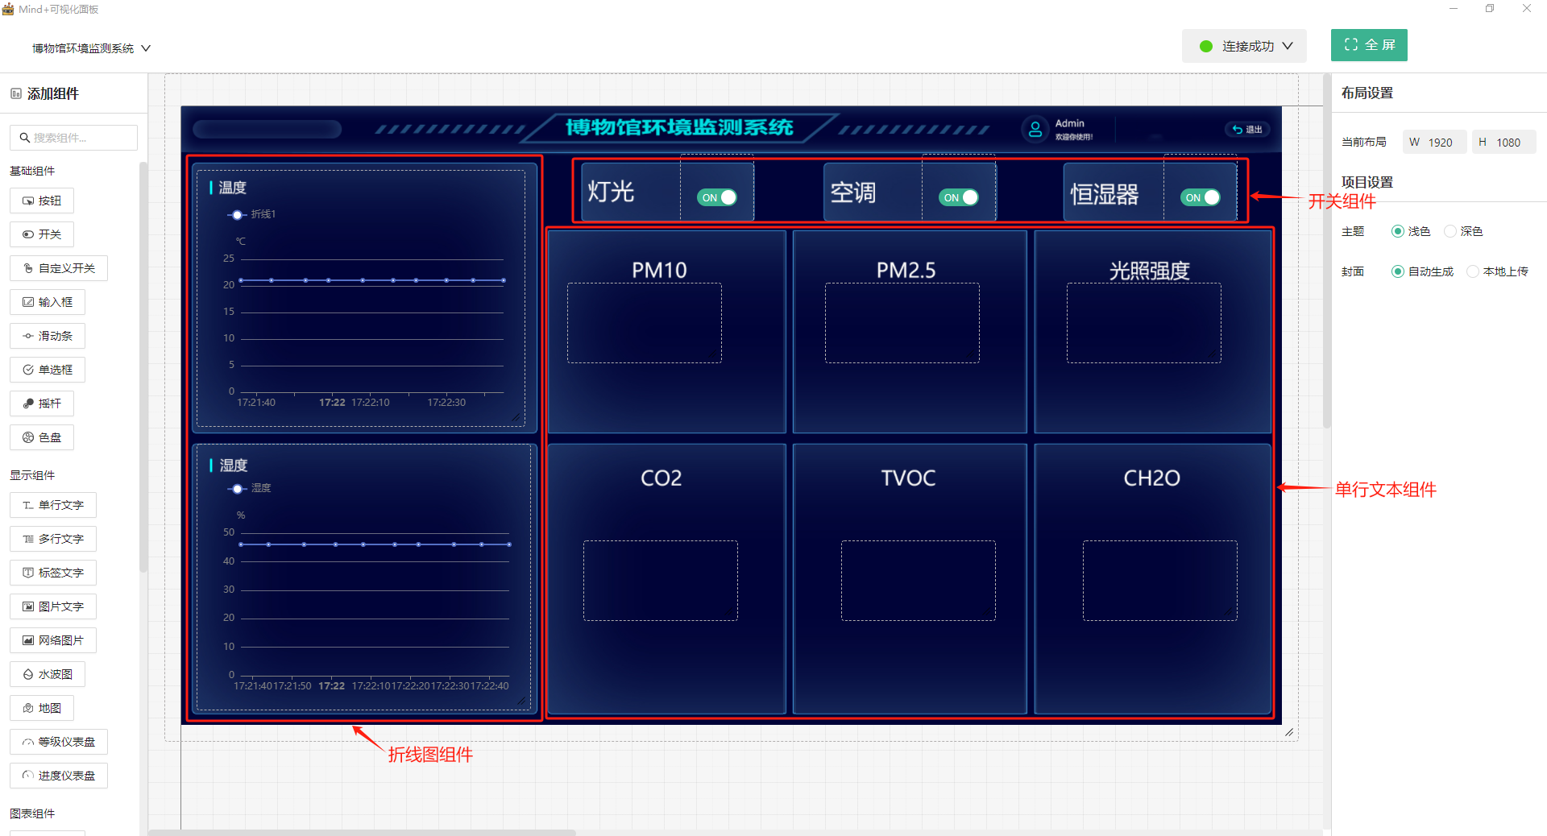Toggle the 恒湿器 ON switch
The height and width of the screenshot is (836, 1547).
(x=1201, y=197)
